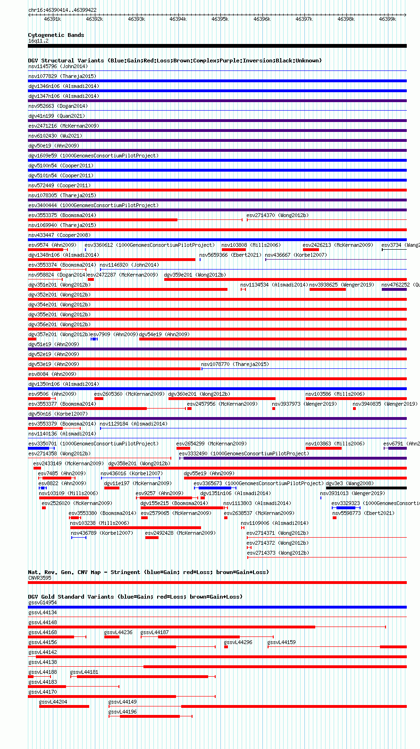Click esv2714370 (Wong2012b) label
This screenshot has width=420, height=749.
pyautogui.click(x=277, y=215)
